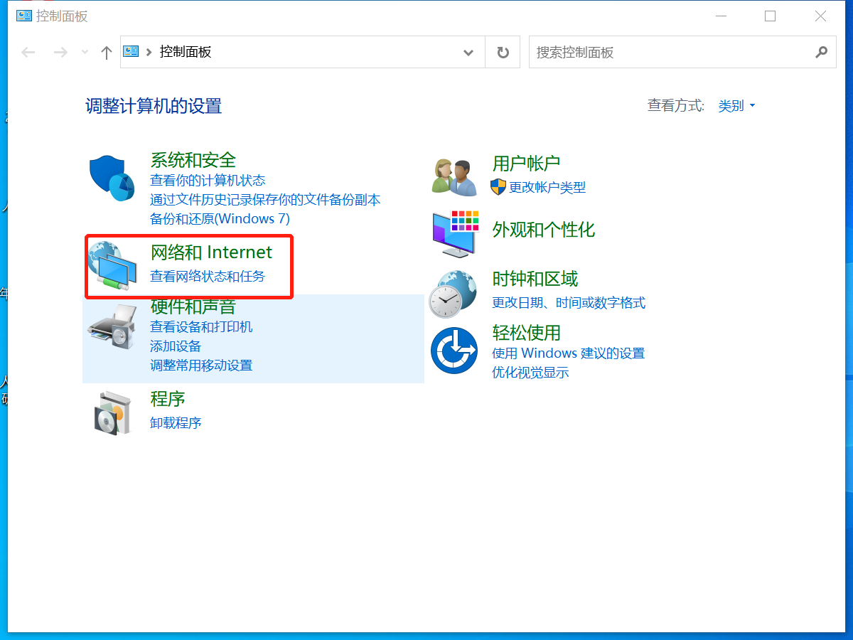
Task: Click the 网络和 Internet category icon
Action: point(112,267)
